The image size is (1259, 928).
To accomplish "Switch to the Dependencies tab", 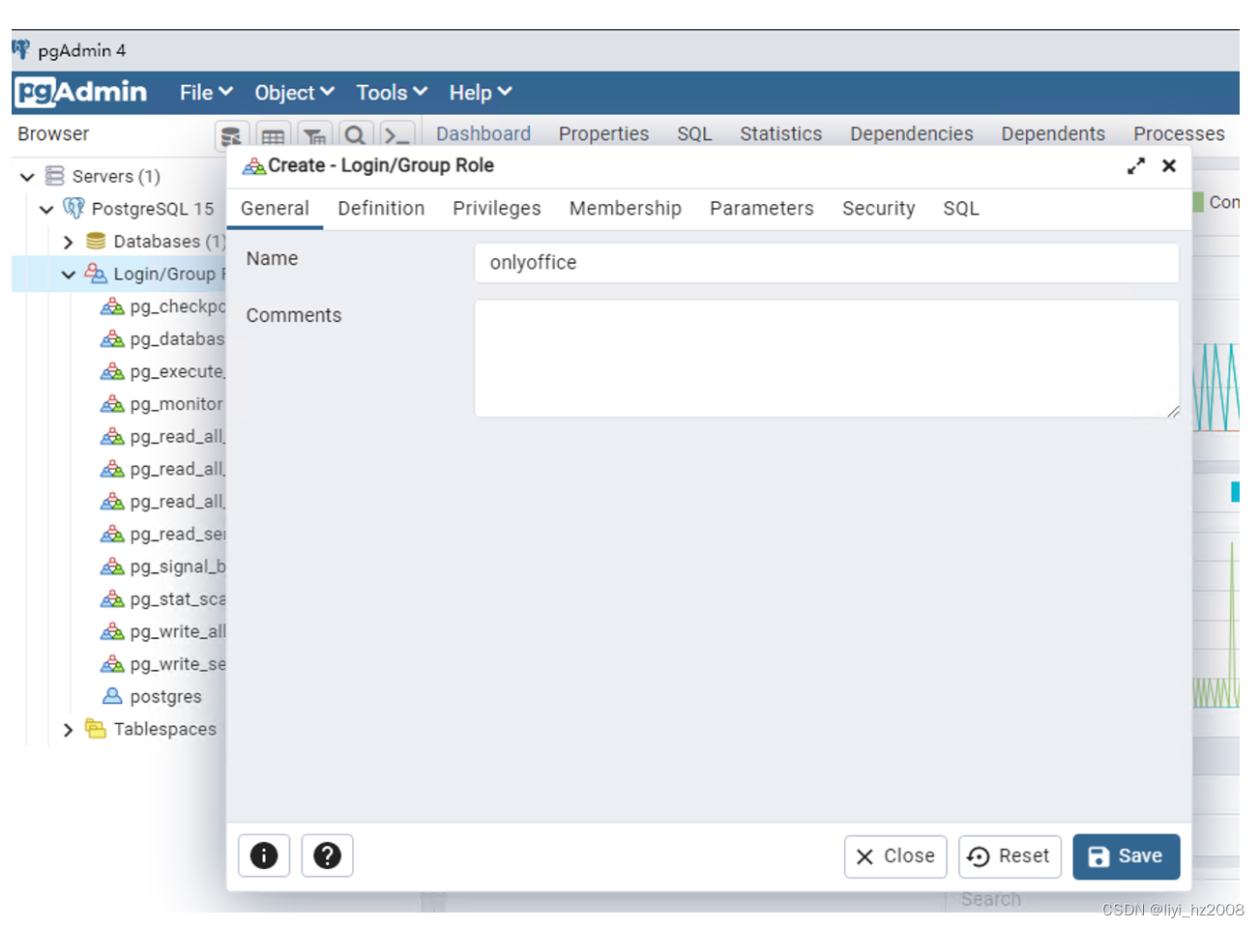I will pos(912,133).
